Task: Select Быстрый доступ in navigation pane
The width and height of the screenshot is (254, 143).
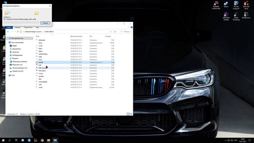Action: tap(17, 38)
